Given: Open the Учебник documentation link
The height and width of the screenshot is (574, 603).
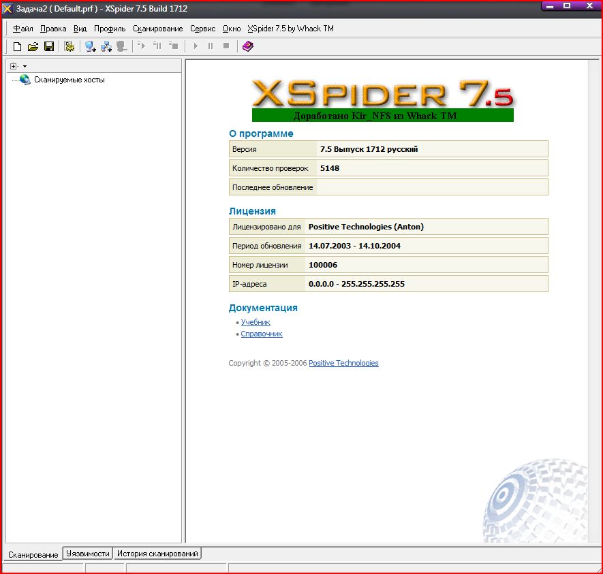Looking at the screenshot, I should (x=256, y=322).
